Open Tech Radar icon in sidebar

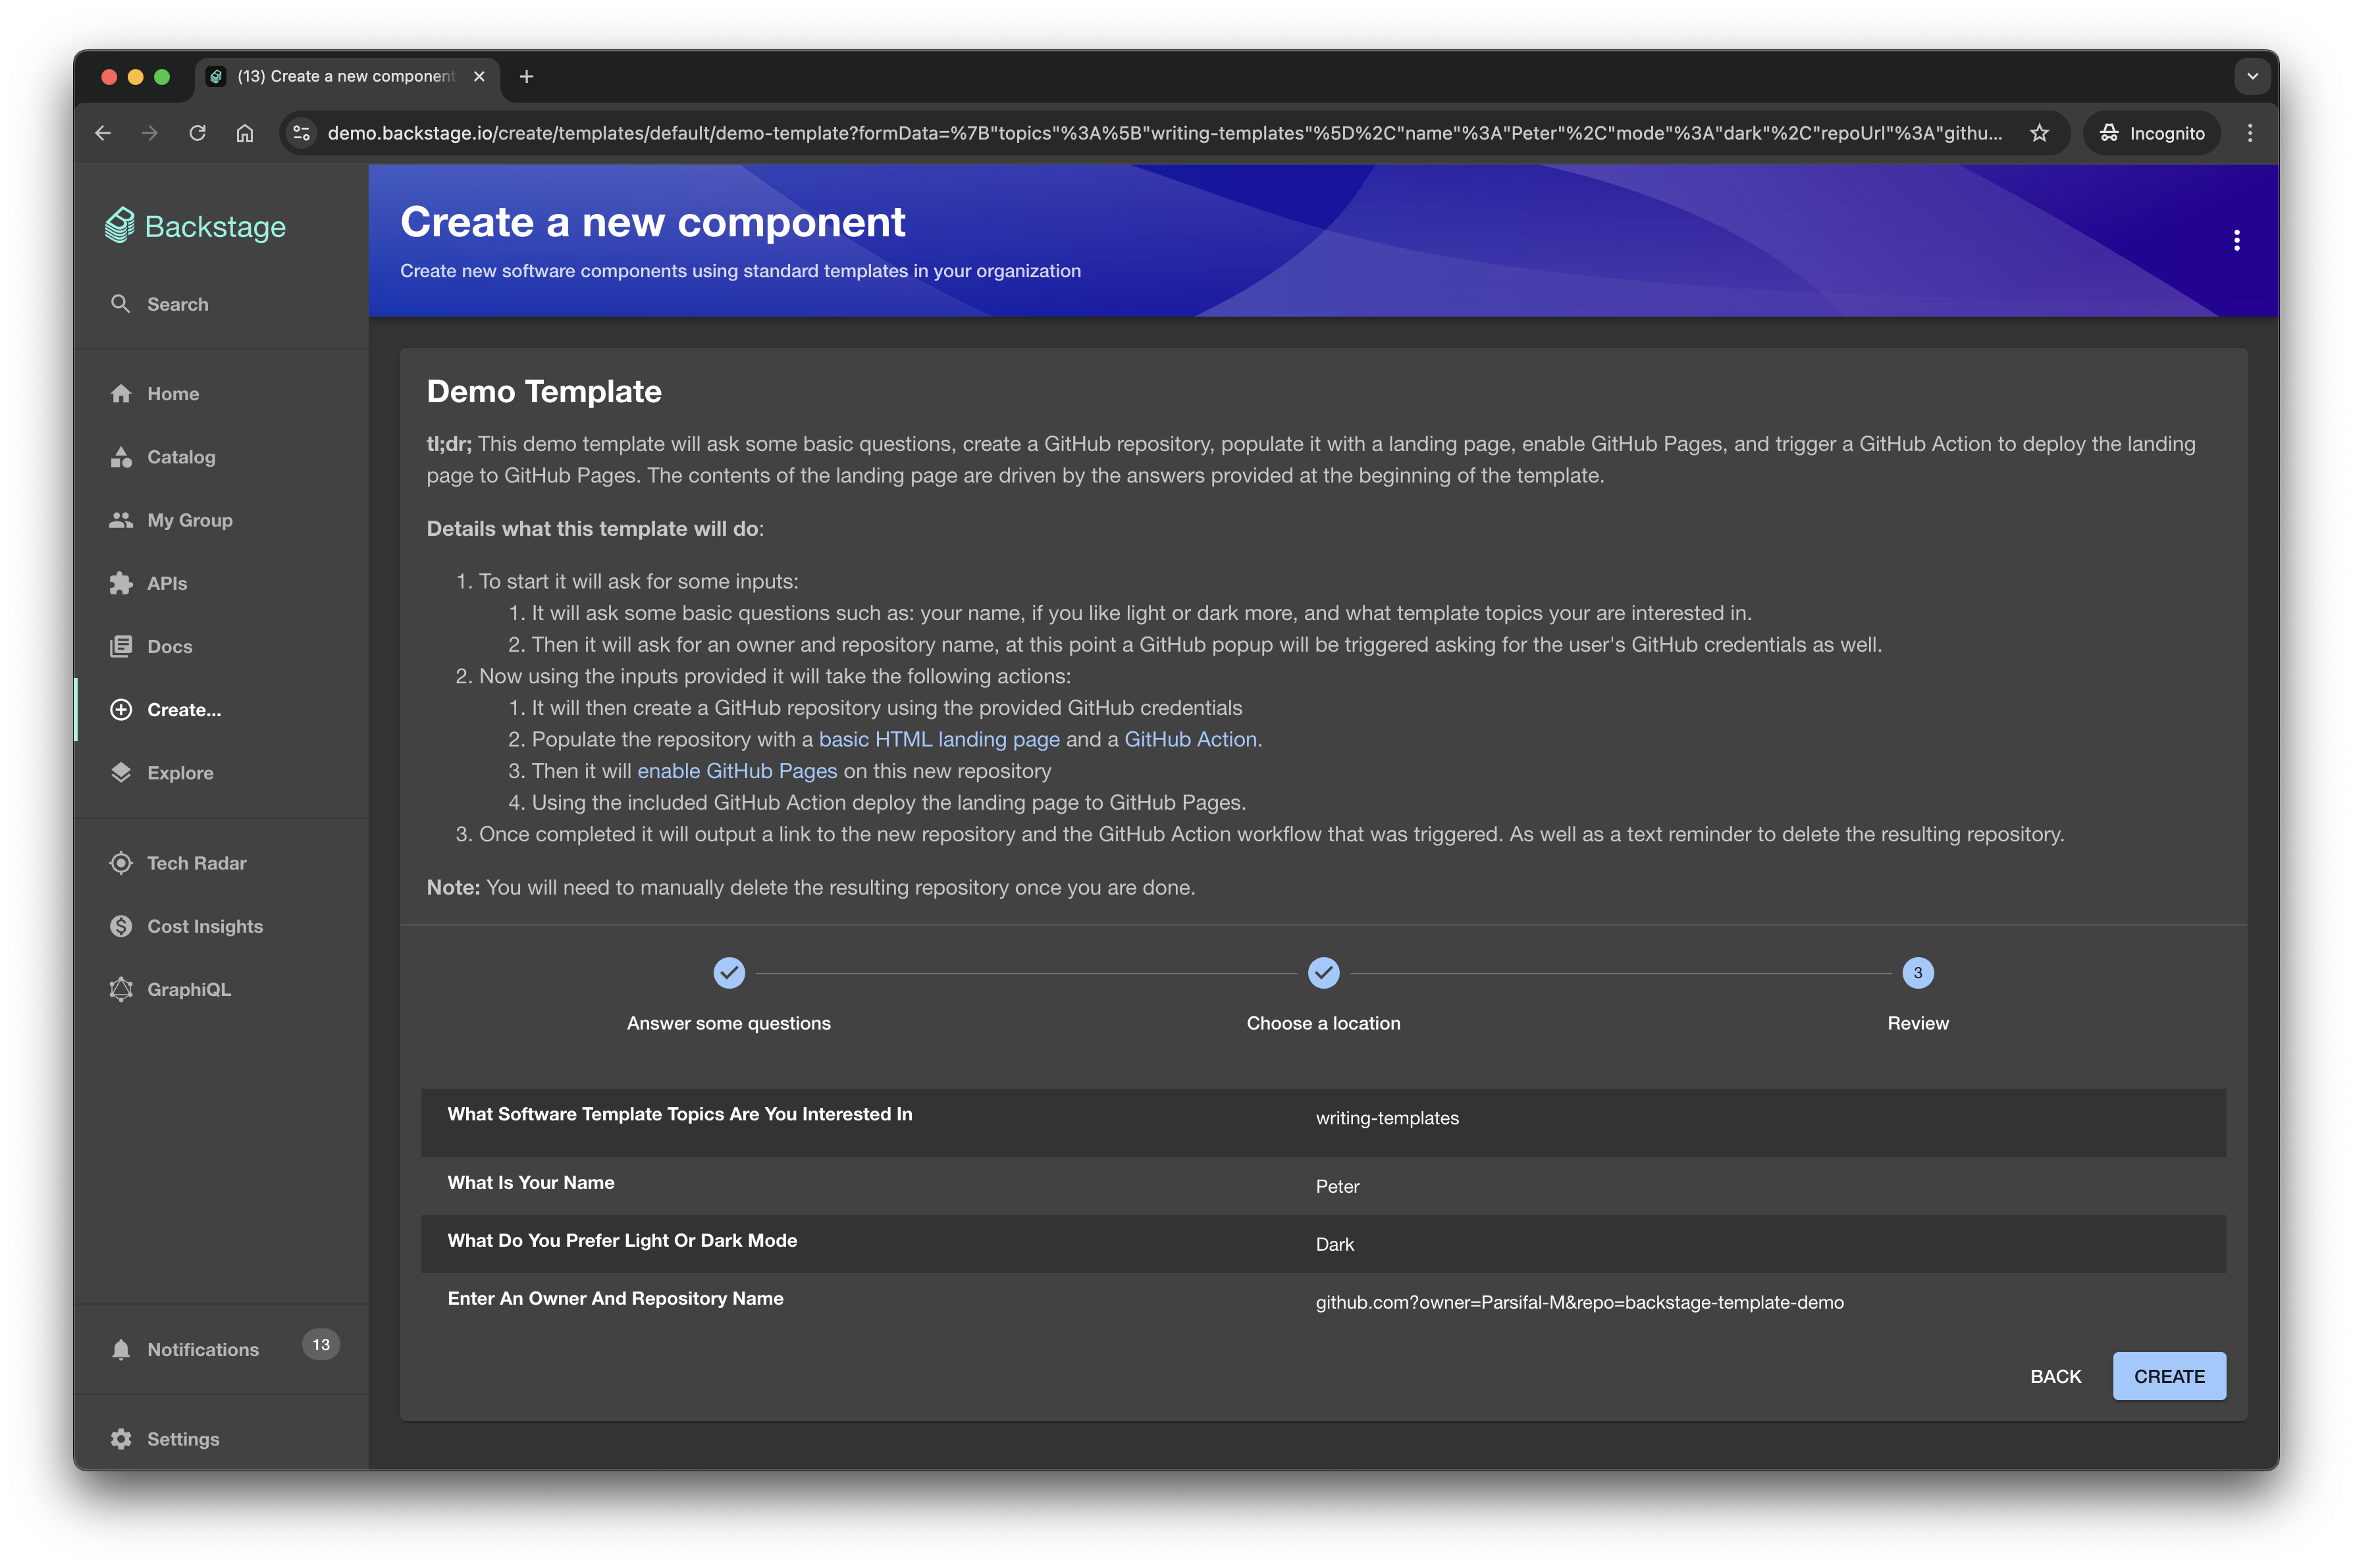tap(121, 863)
